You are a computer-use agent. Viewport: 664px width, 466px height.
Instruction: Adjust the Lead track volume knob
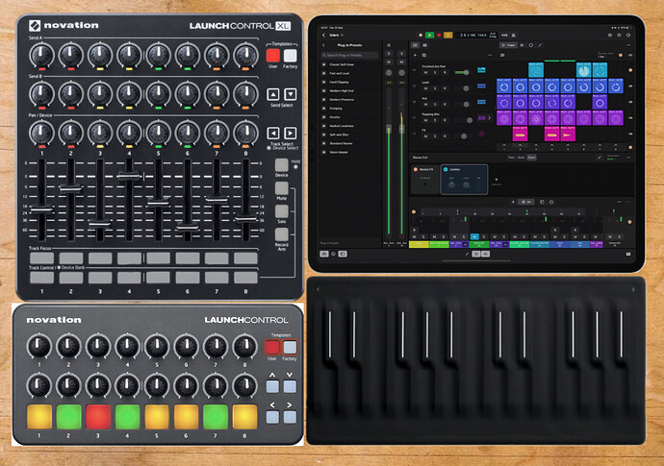(x=466, y=88)
